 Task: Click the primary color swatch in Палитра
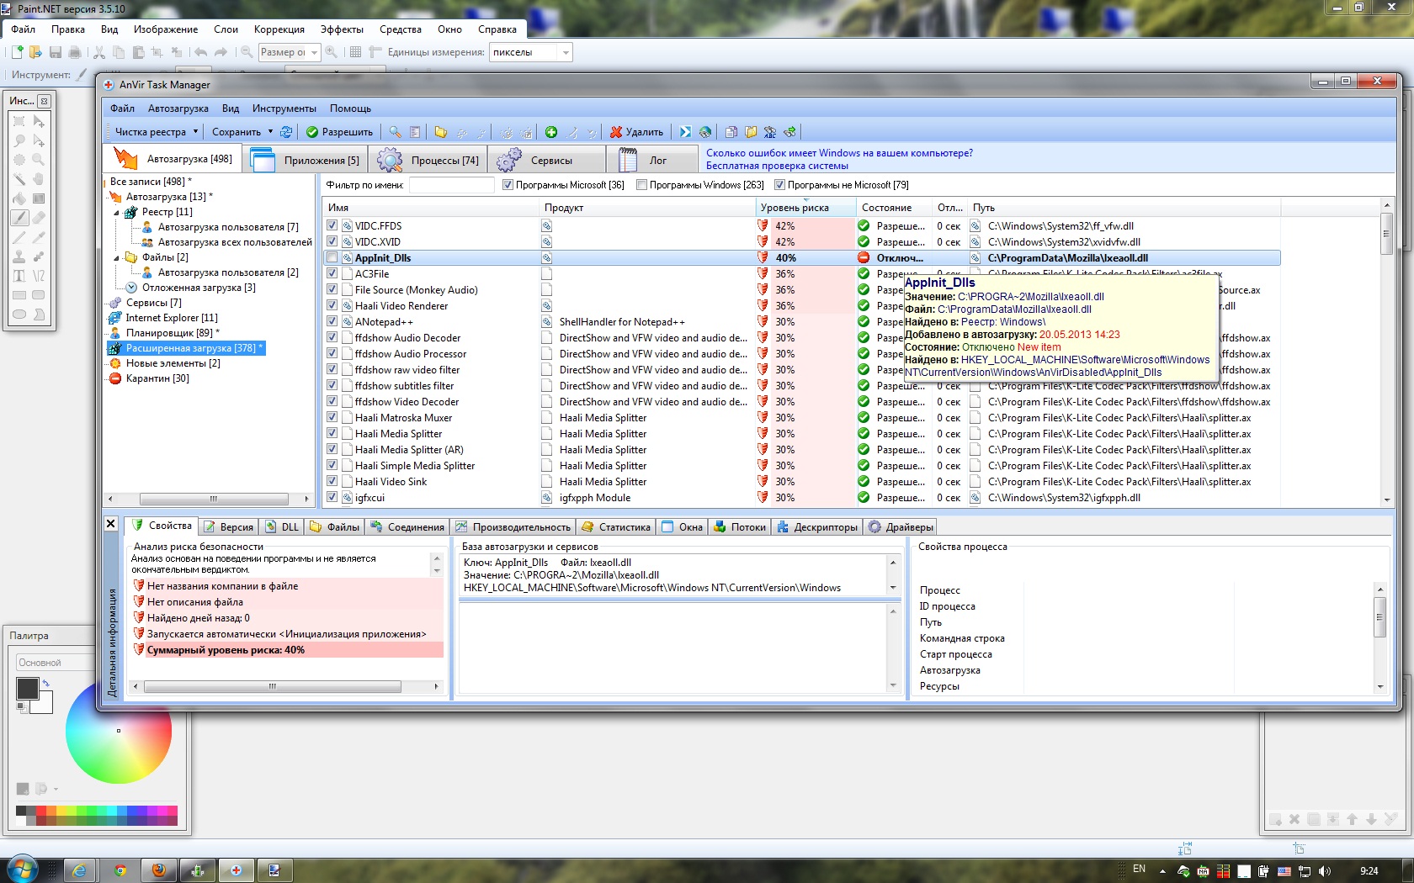(27, 688)
